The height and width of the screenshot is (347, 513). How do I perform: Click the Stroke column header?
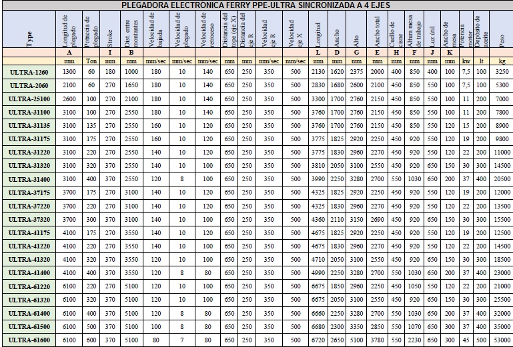tap(109, 29)
